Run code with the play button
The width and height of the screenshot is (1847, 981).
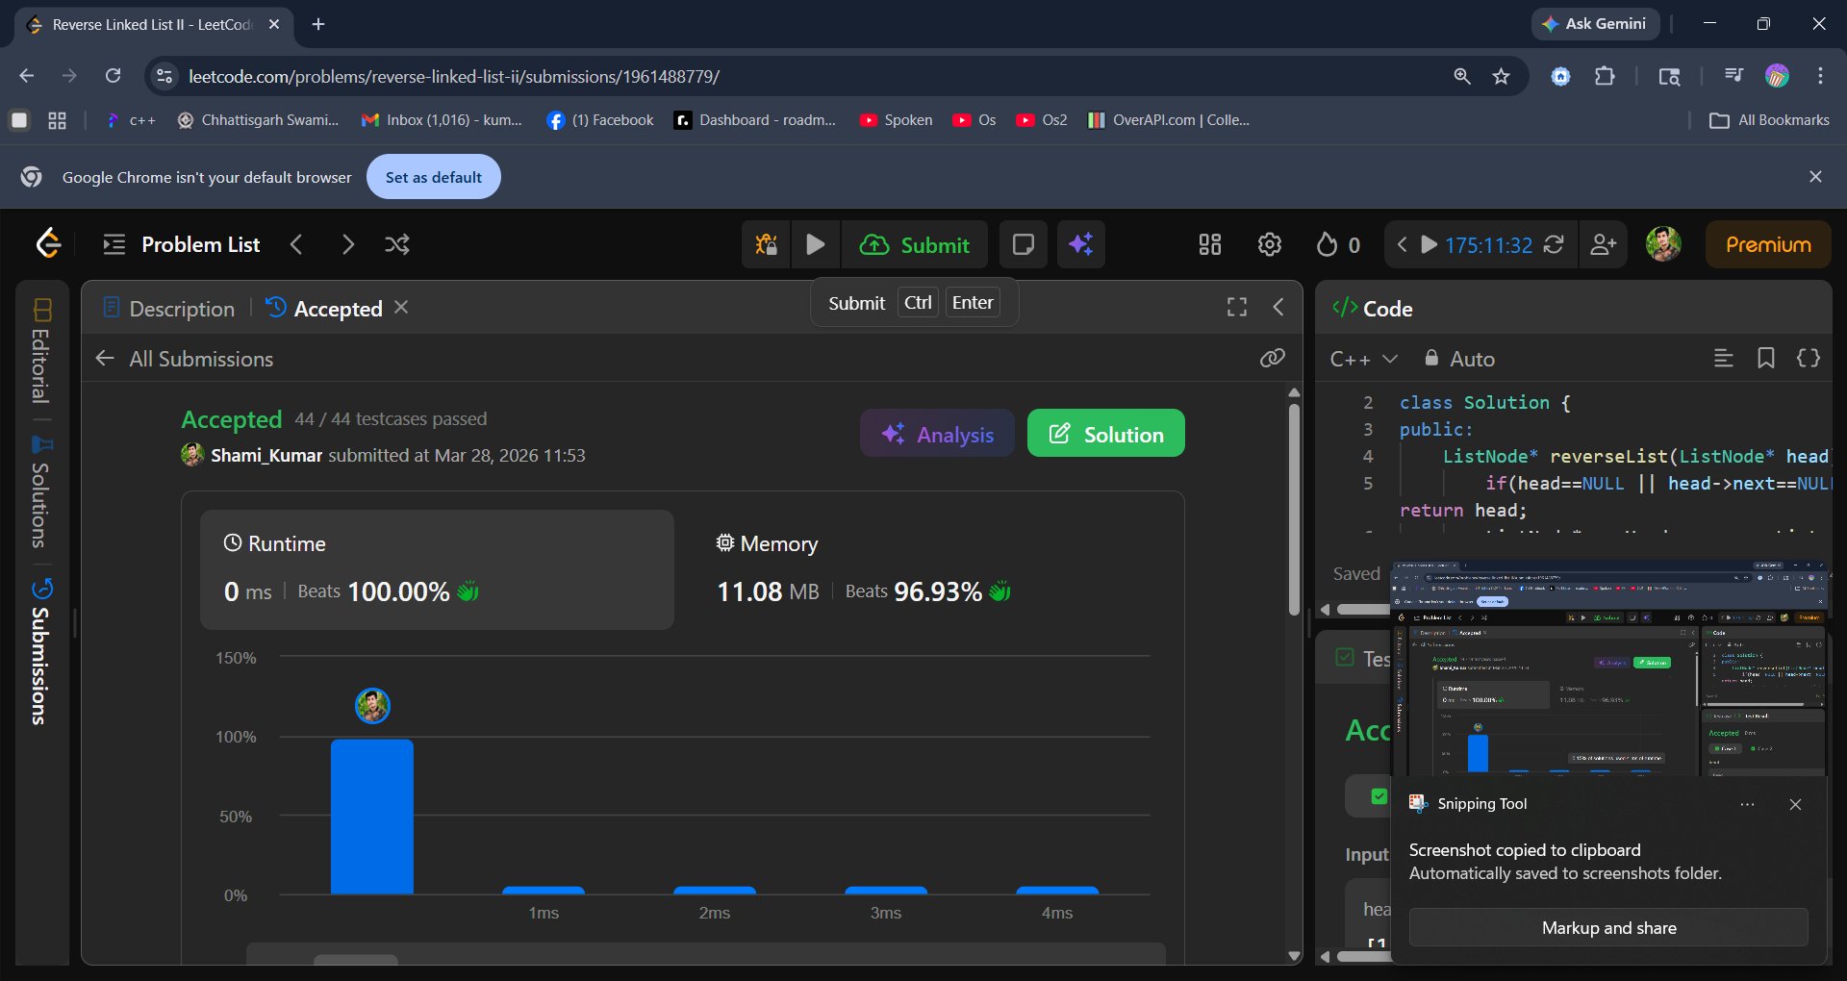tap(815, 244)
